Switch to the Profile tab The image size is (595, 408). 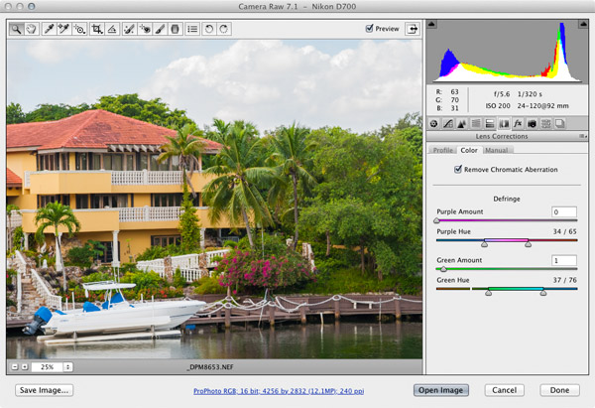442,150
